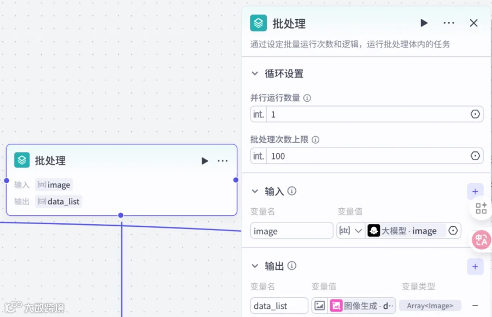Show info tooltip for 批处理次数上限
This screenshot has height=317, width=492.
(315, 140)
